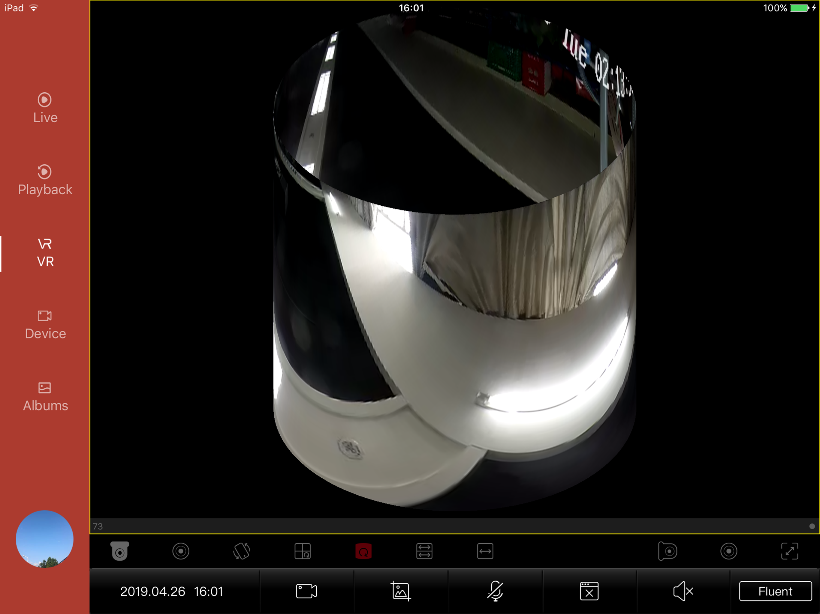The image size is (820, 614).
Task: Close the video window with X icon
Action: point(589,591)
